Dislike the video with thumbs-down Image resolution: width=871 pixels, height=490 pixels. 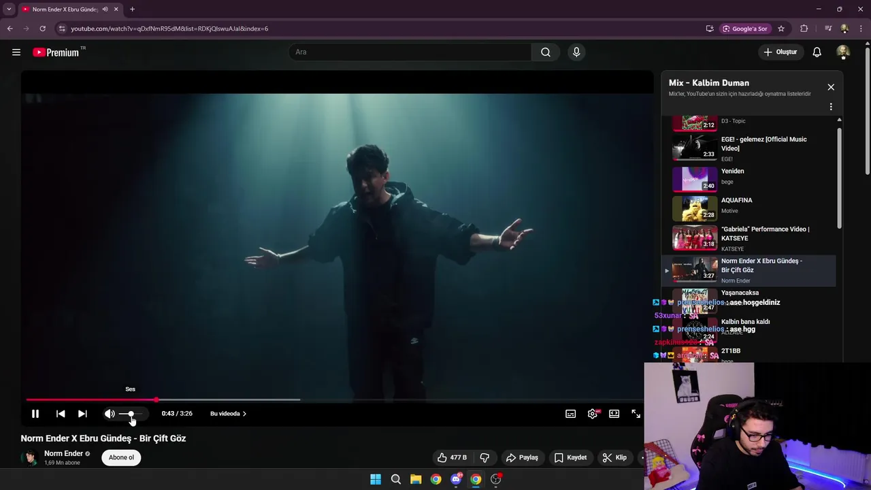484,457
